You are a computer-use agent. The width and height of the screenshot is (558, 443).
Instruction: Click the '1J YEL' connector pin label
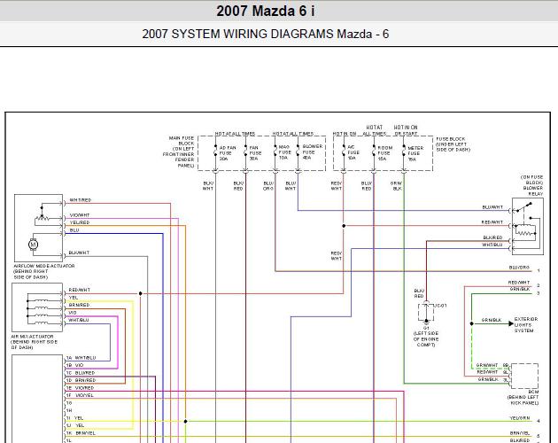coord(75,426)
